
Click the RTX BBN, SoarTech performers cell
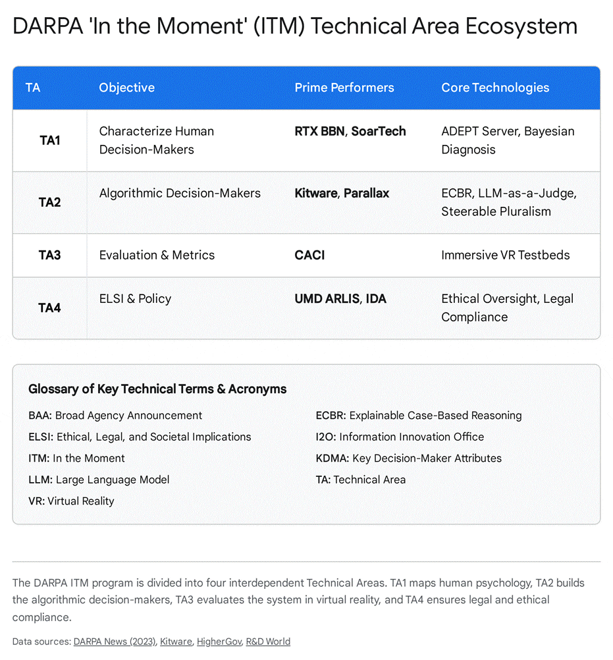[350, 131]
